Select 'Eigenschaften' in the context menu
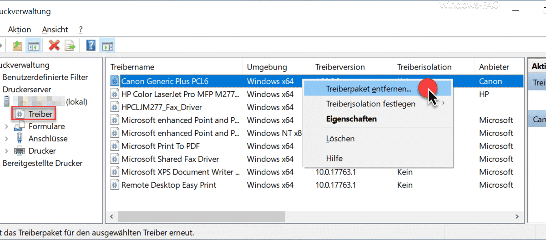This screenshot has height=240, width=546. click(351, 119)
